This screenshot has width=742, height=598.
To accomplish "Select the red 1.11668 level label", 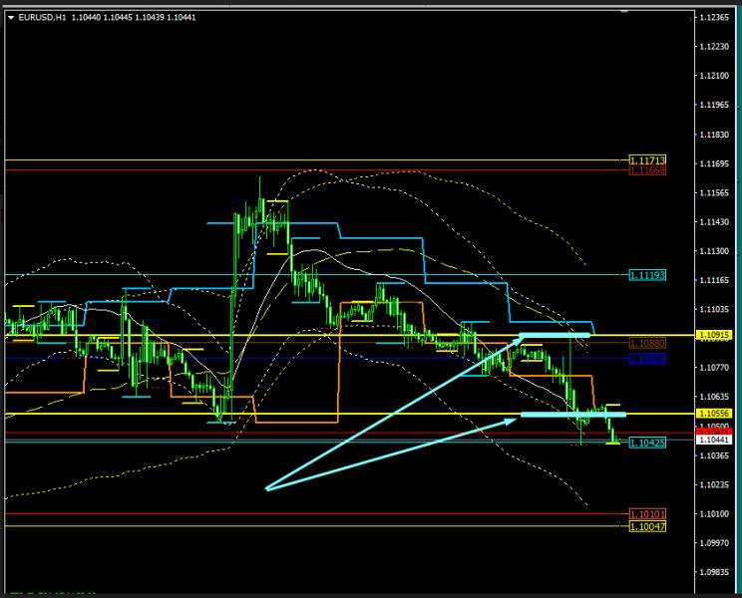I will click(647, 170).
